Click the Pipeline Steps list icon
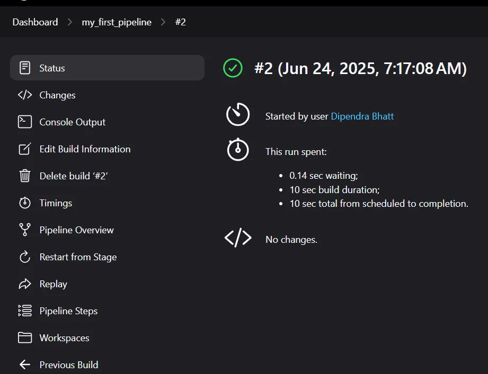488x374 pixels. (25, 311)
